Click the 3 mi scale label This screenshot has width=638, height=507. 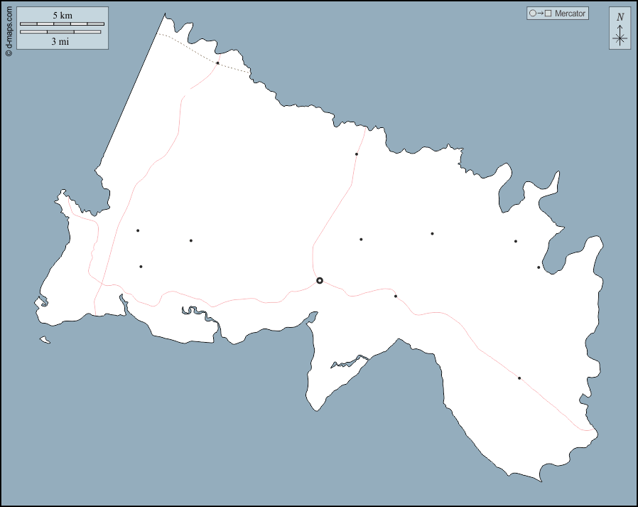coord(60,41)
